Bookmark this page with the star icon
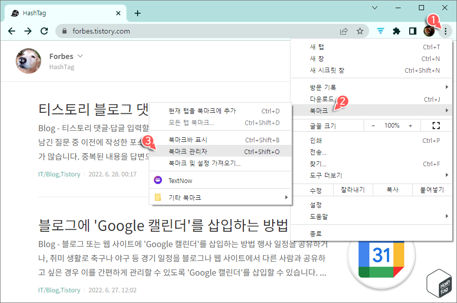Image resolution: width=457 pixels, height=303 pixels. (360, 31)
